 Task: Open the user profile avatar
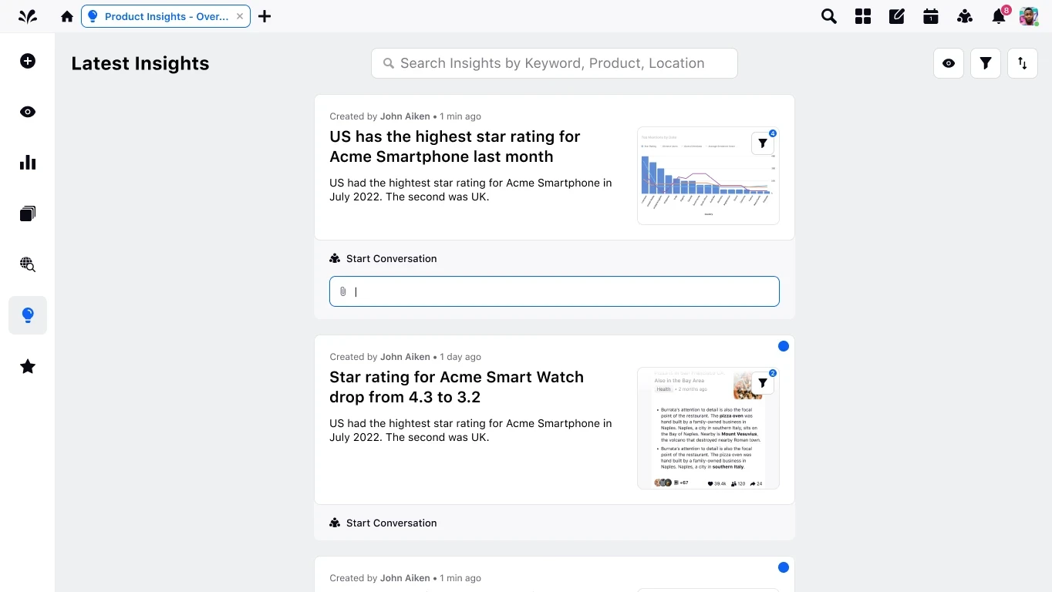tap(1029, 16)
